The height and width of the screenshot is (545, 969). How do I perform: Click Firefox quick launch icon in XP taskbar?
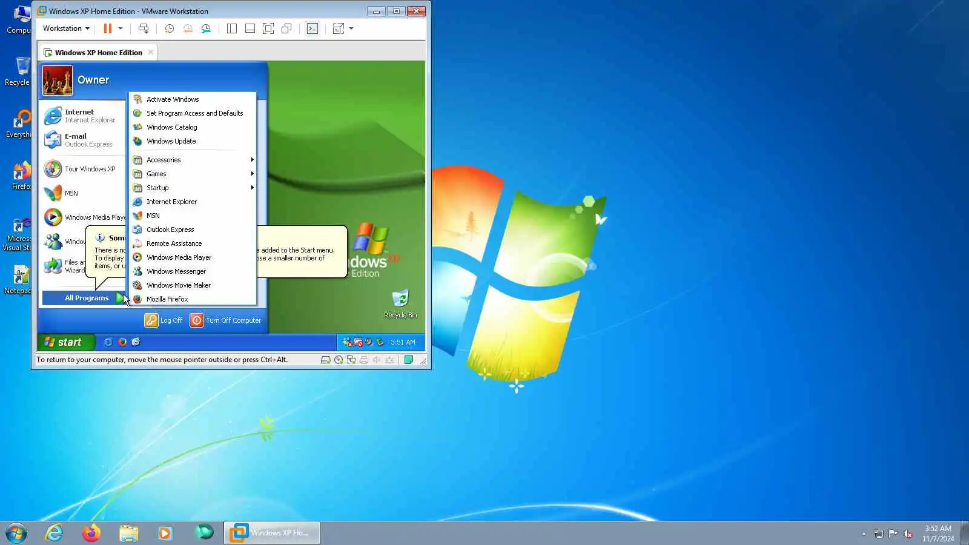coord(122,342)
